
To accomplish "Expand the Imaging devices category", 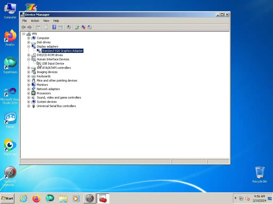I will click(x=29, y=72).
